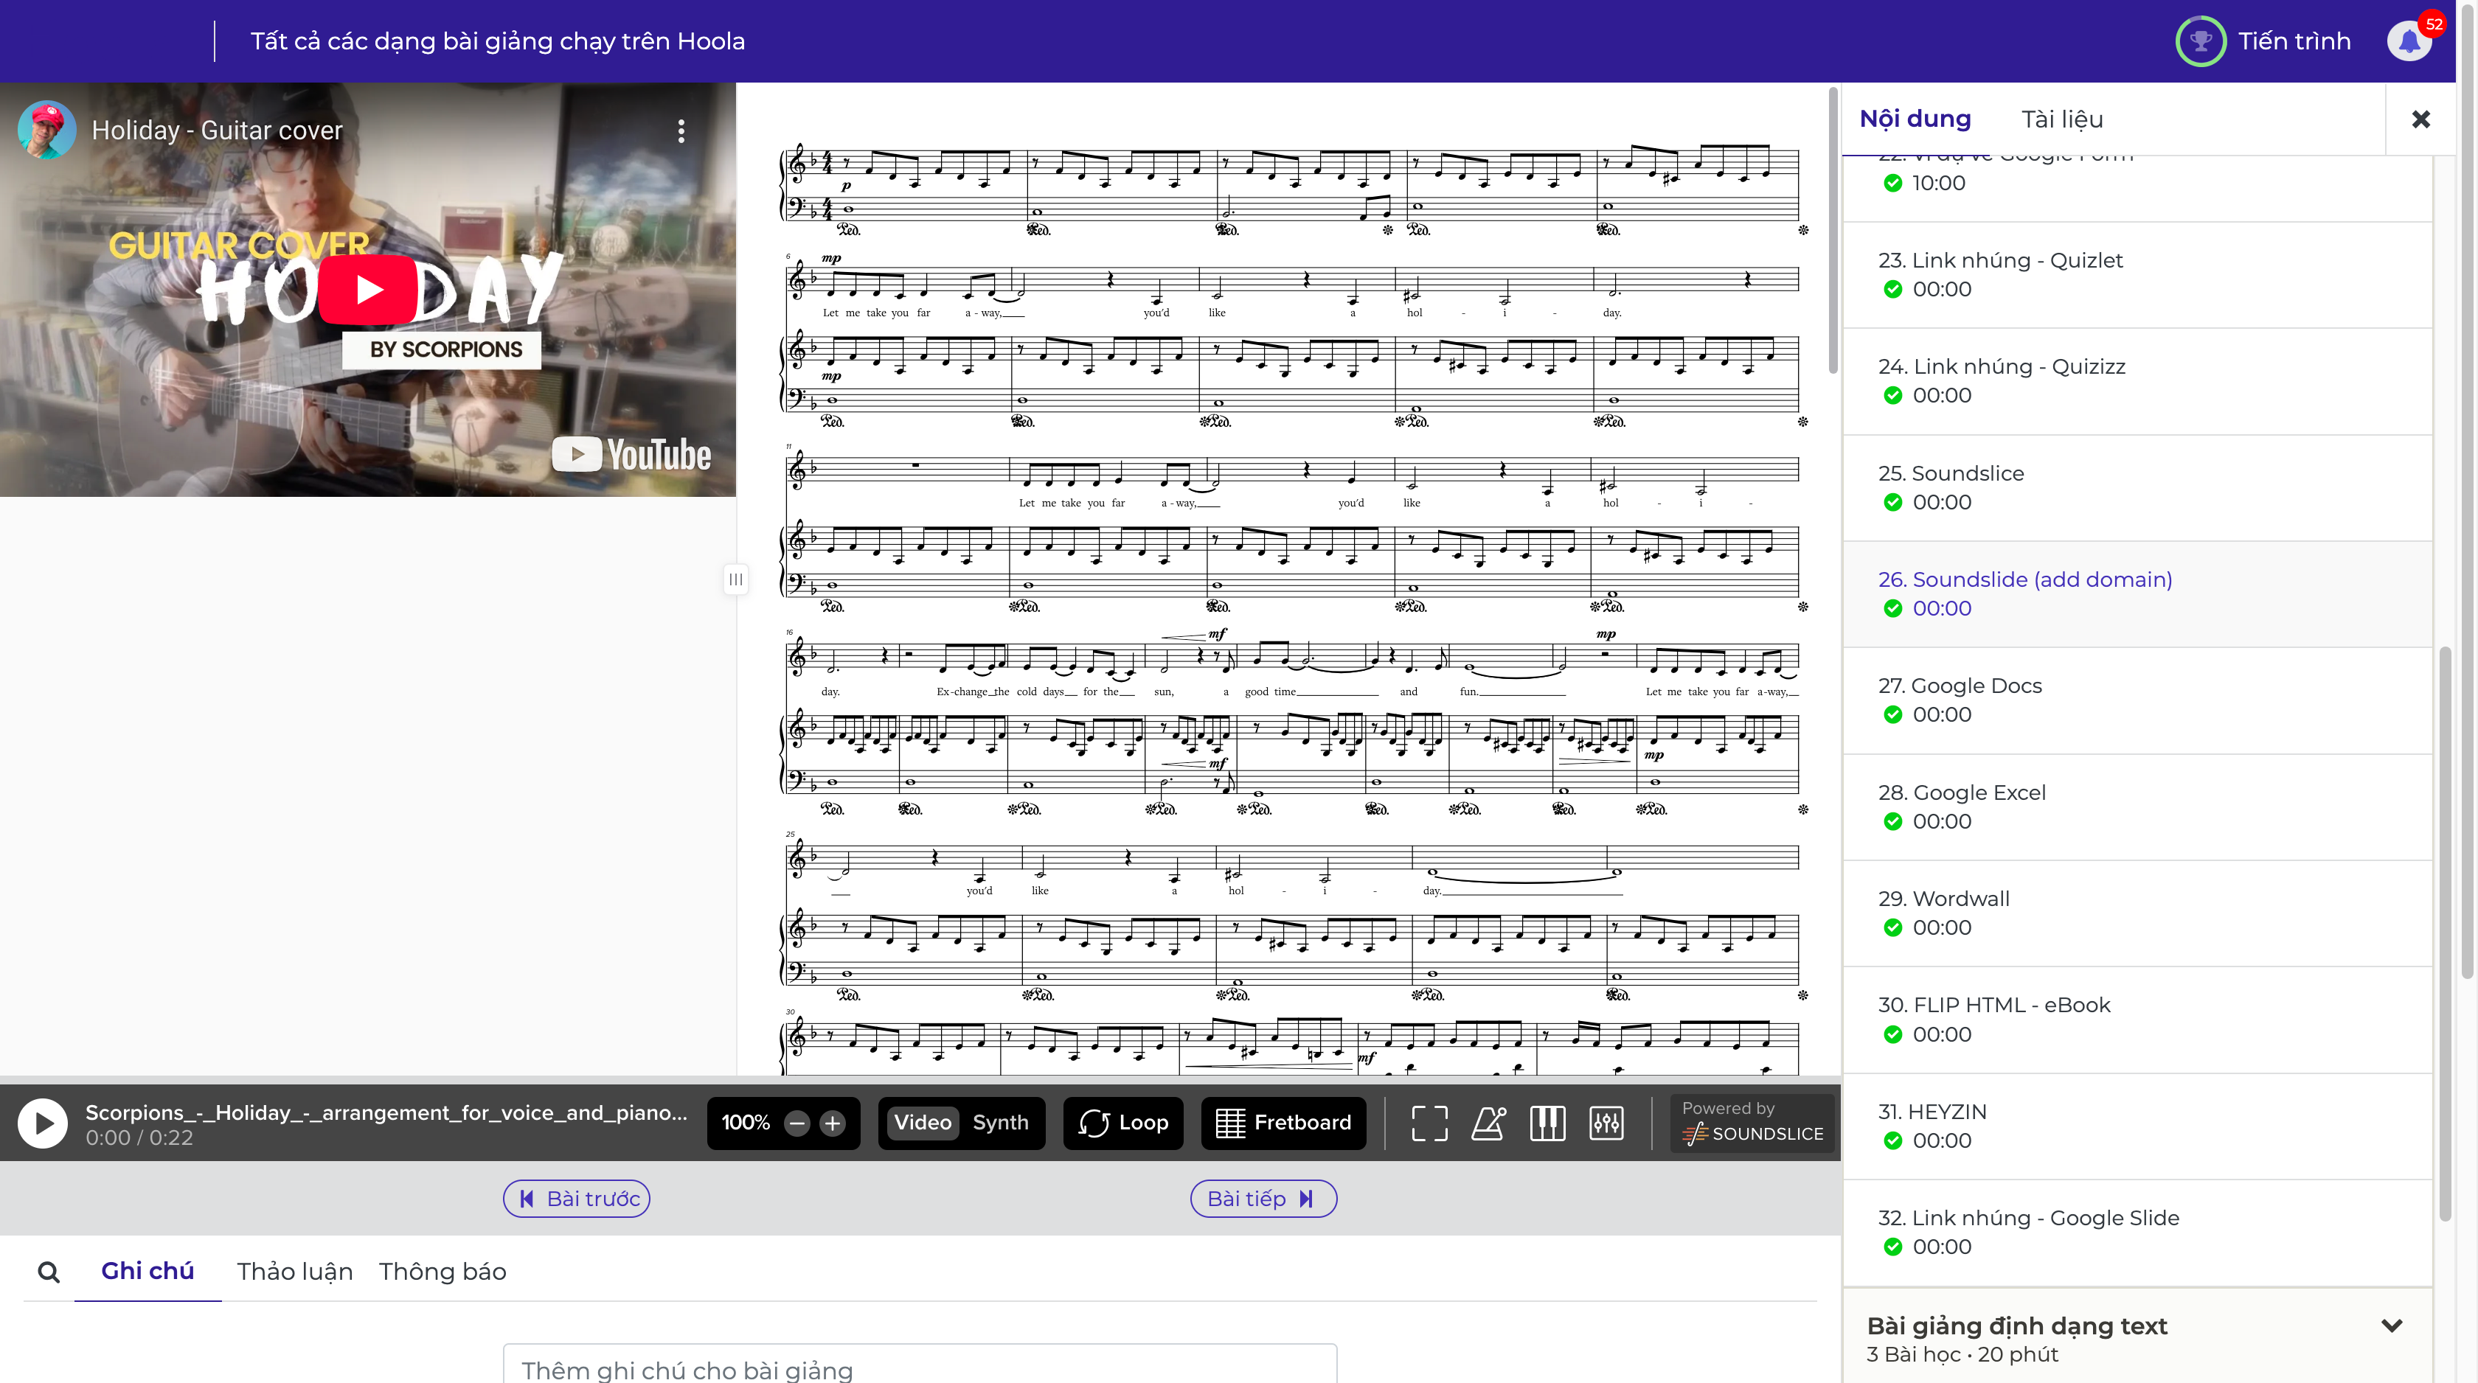Switch to the Tài liệu tab

pyautogui.click(x=2061, y=119)
